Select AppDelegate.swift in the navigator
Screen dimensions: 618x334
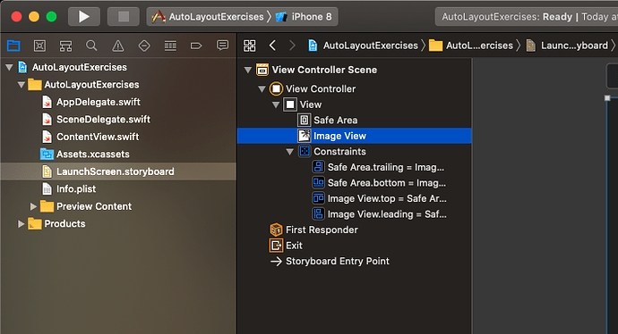[x=91, y=102]
